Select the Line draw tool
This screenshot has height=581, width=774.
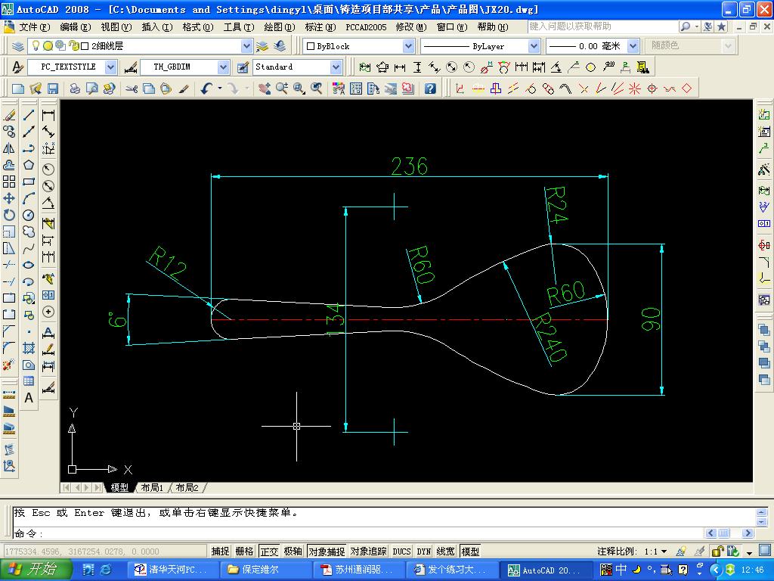29,115
